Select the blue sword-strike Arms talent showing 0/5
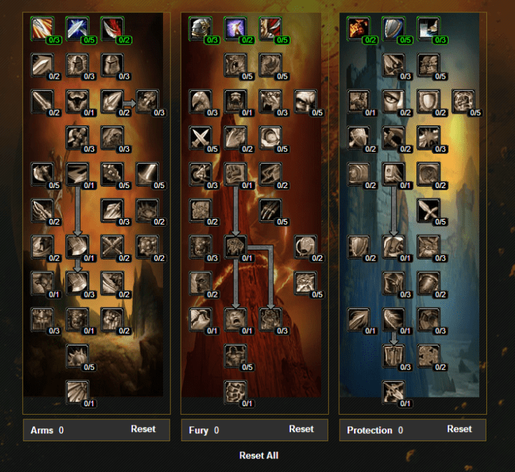The width and height of the screenshot is (515, 472). [x=77, y=28]
